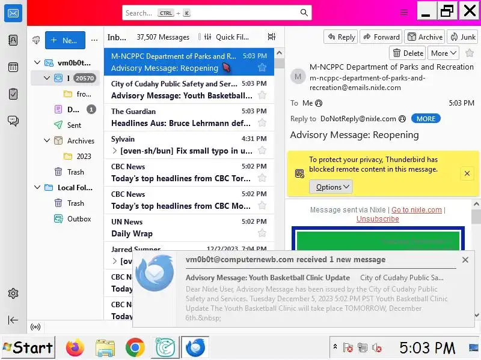Open remote content Options dropdown
The width and height of the screenshot is (481, 360).
(331, 187)
